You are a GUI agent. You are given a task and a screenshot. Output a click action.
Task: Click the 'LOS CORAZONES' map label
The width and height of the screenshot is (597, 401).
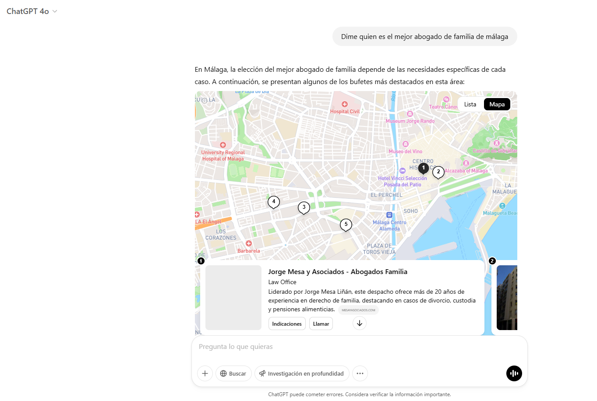(221, 235)
